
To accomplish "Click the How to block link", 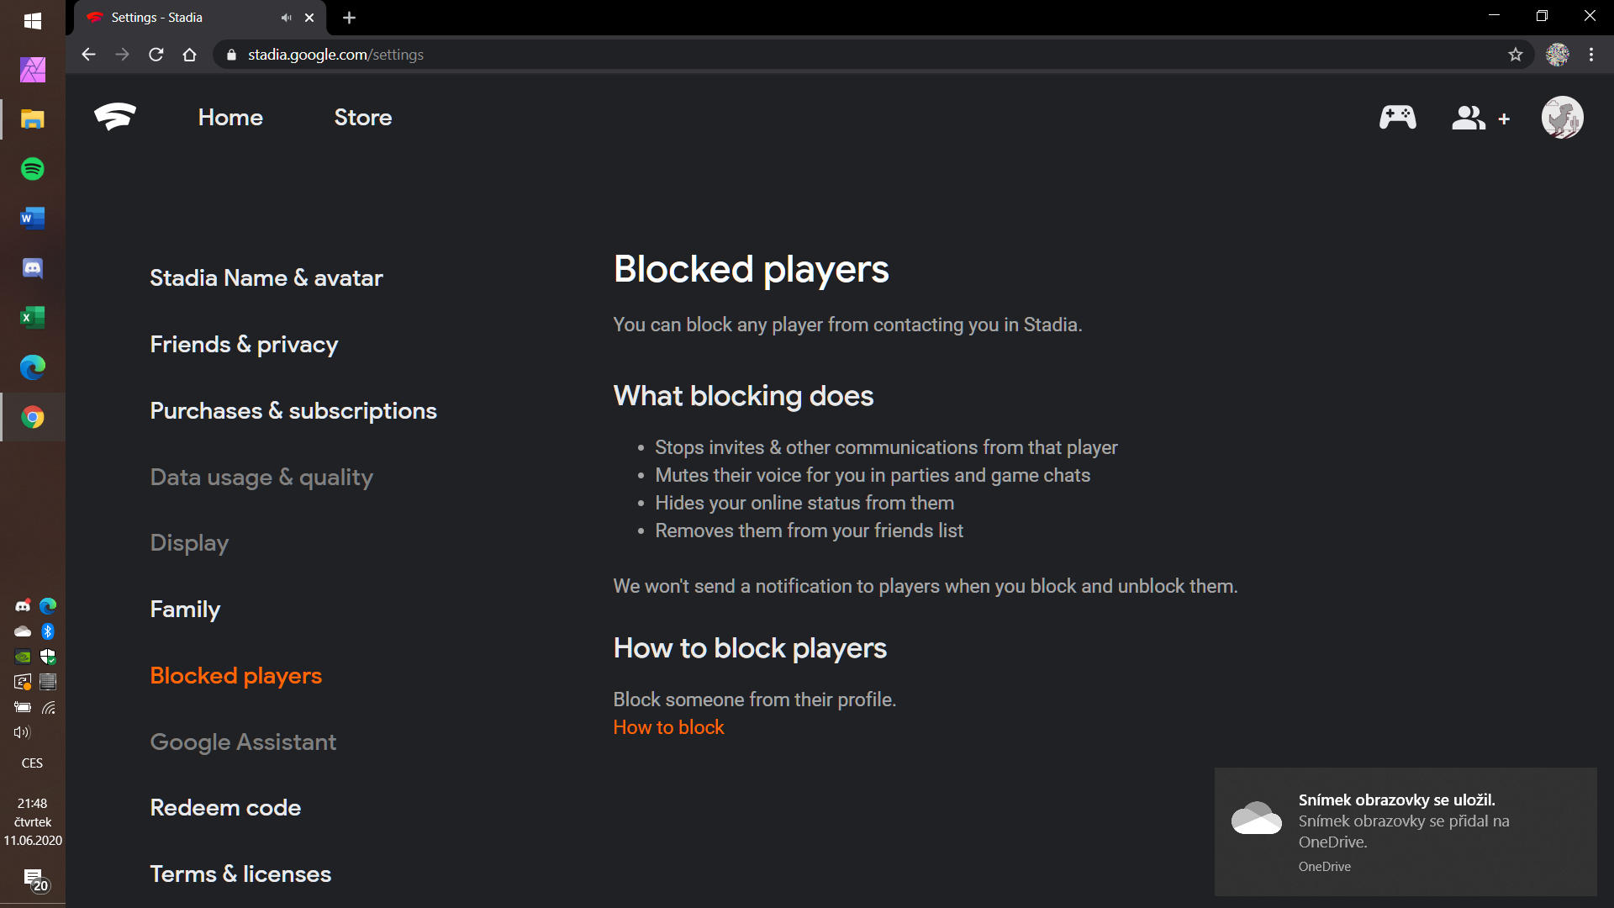I will (668, 727).
